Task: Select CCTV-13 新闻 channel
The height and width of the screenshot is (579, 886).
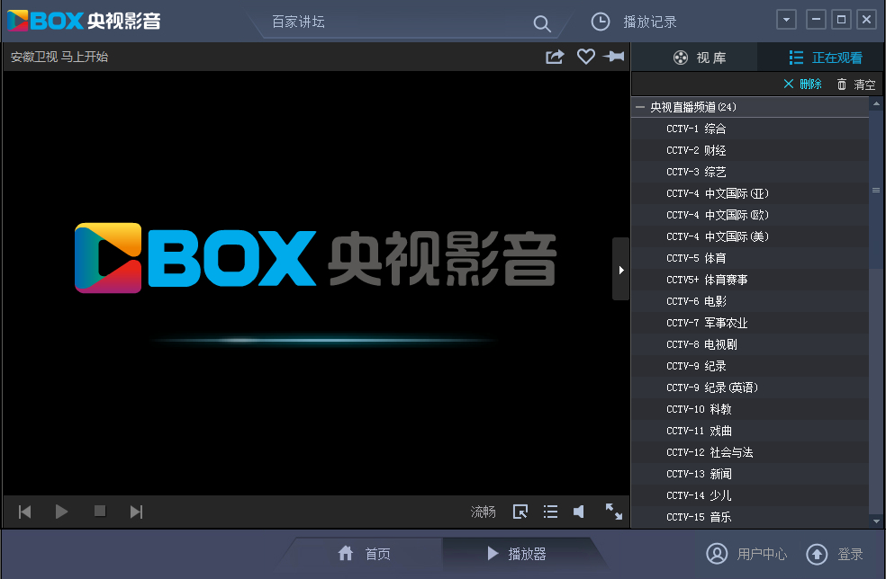Action: point(750,474)
